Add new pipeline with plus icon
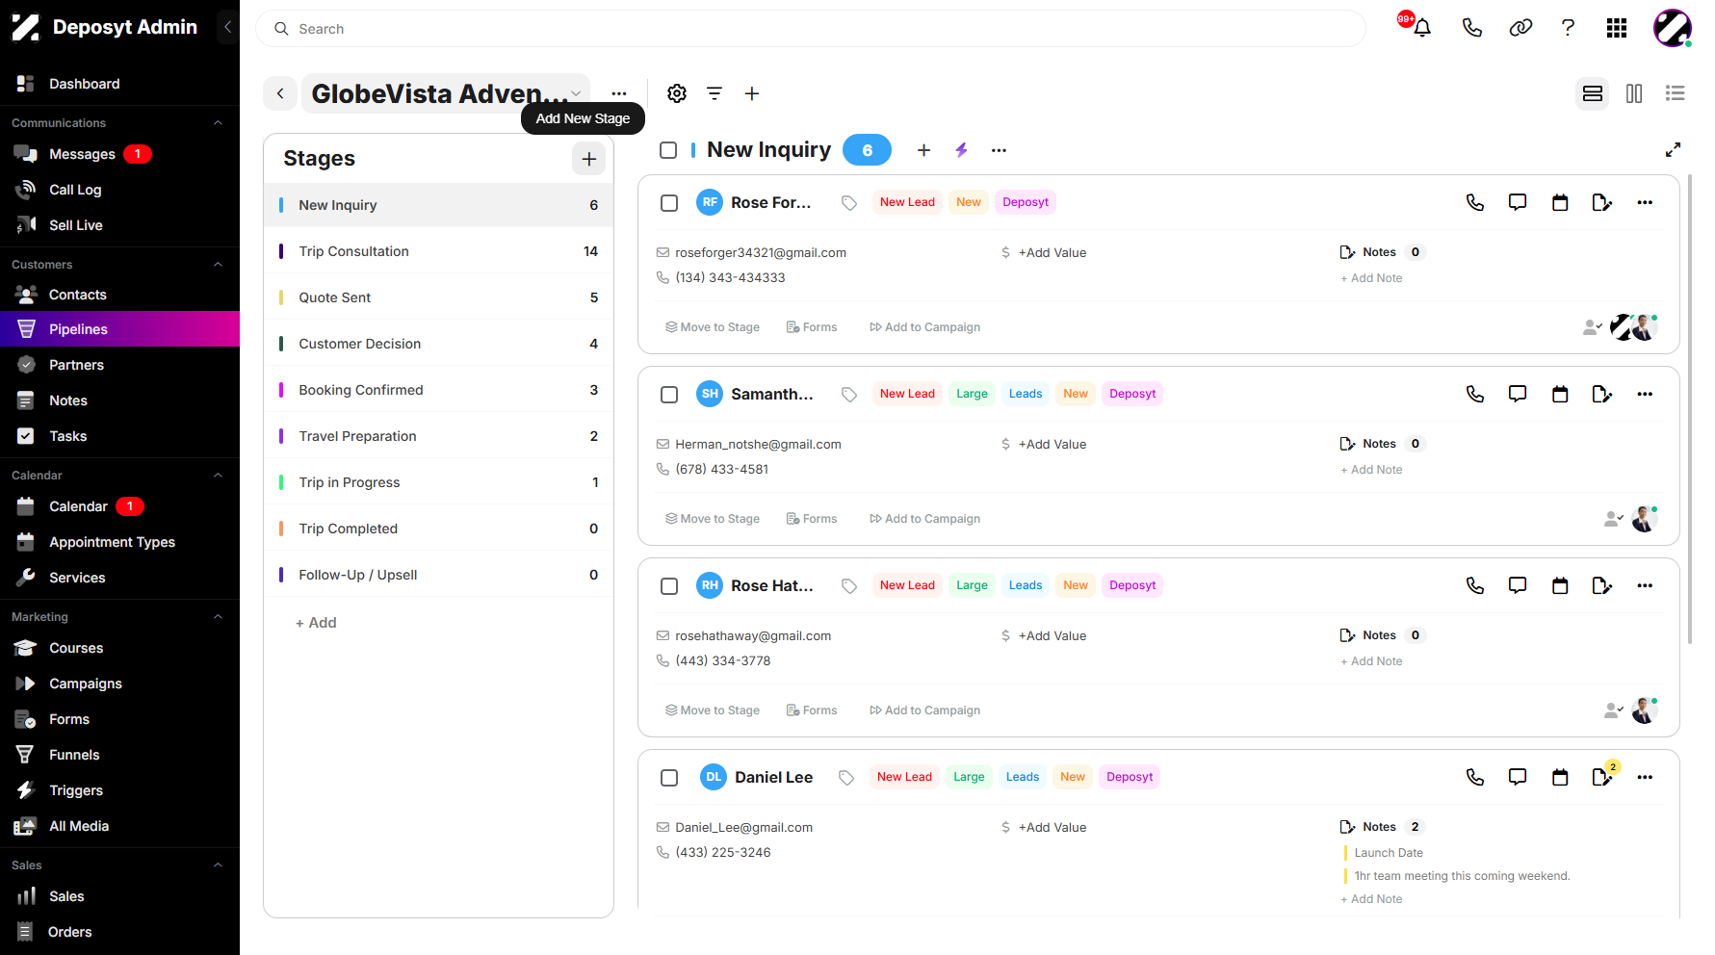 coord(752,93)
